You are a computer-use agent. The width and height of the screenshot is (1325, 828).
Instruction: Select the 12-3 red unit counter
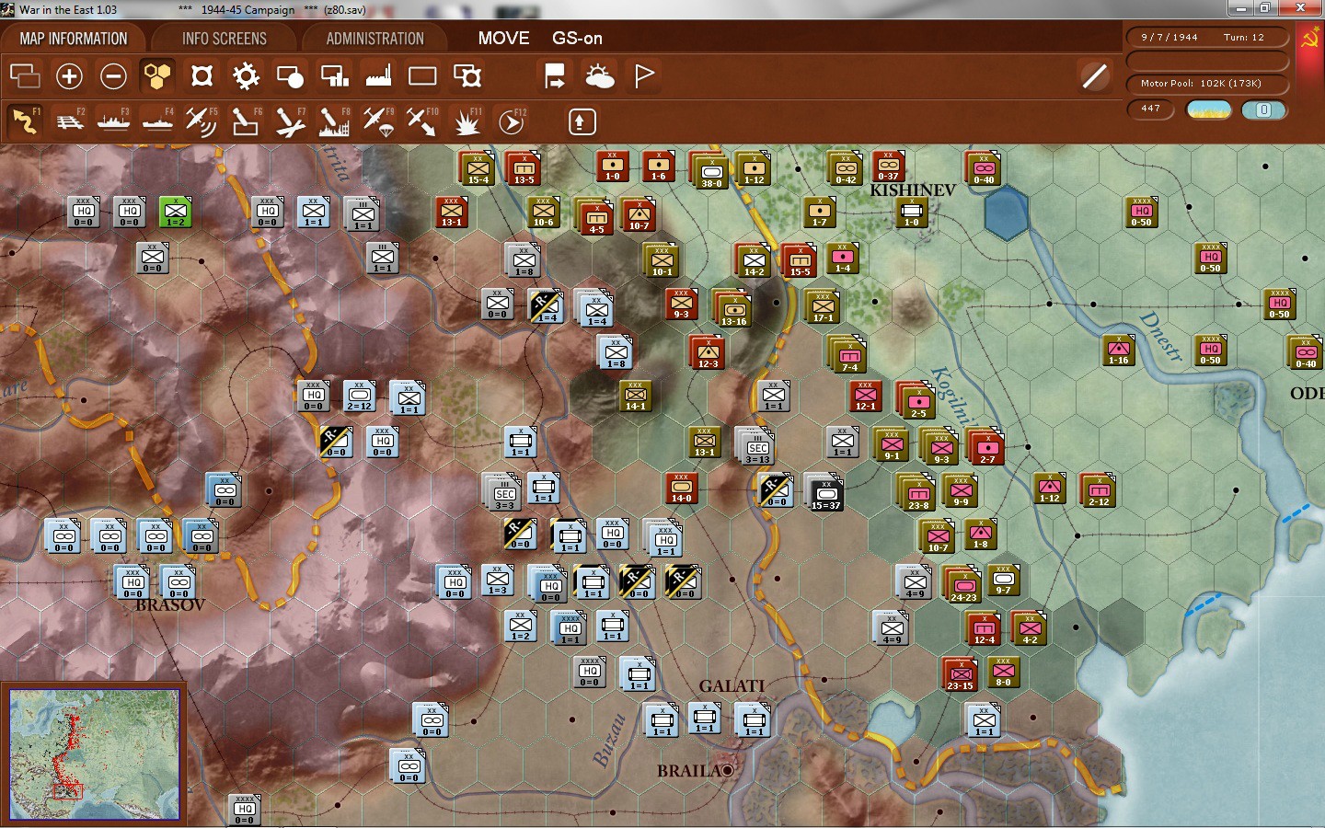point(708,352)
